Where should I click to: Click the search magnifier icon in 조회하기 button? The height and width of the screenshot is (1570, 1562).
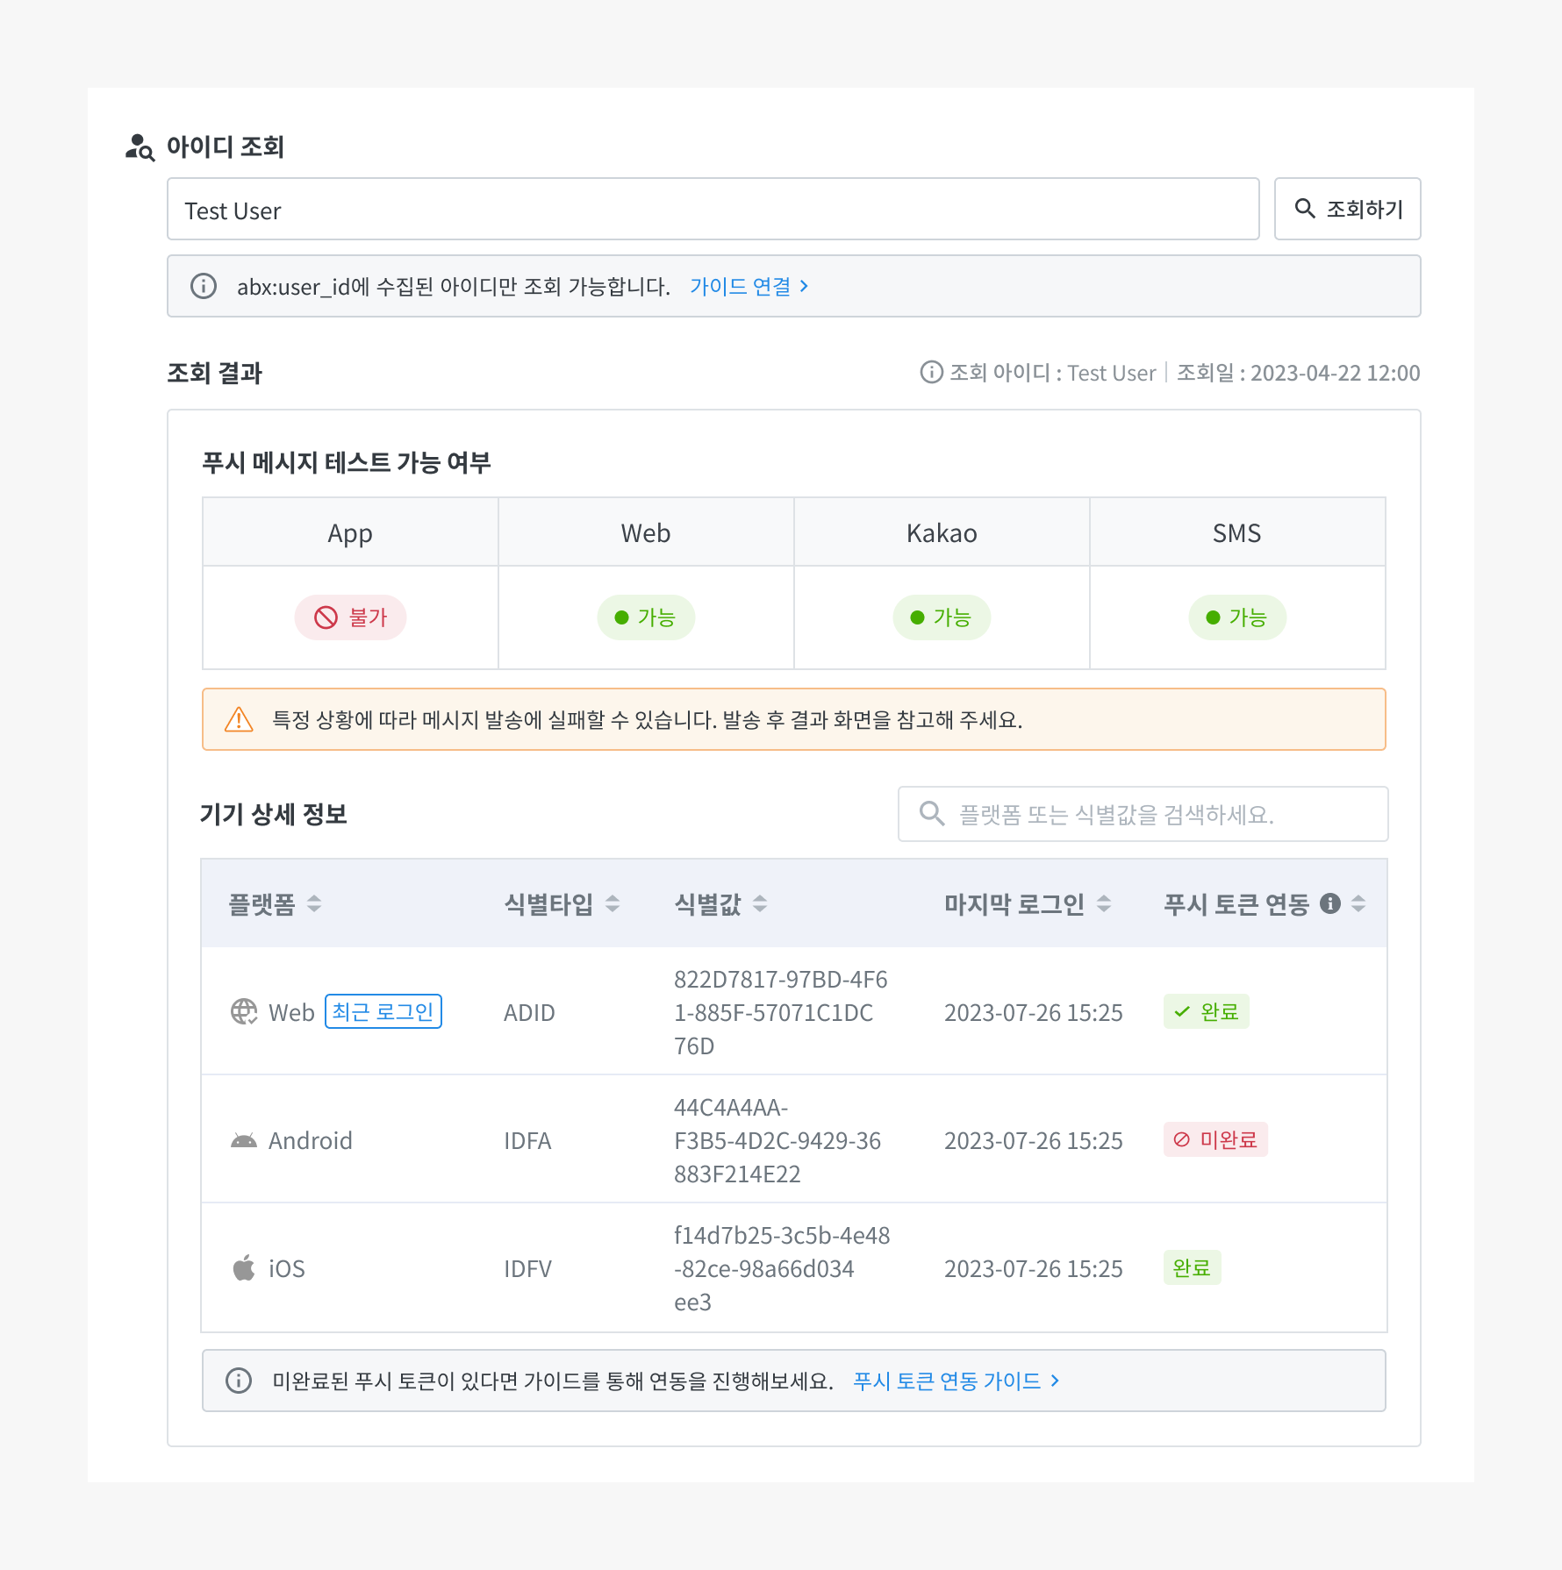(1305, 209)
